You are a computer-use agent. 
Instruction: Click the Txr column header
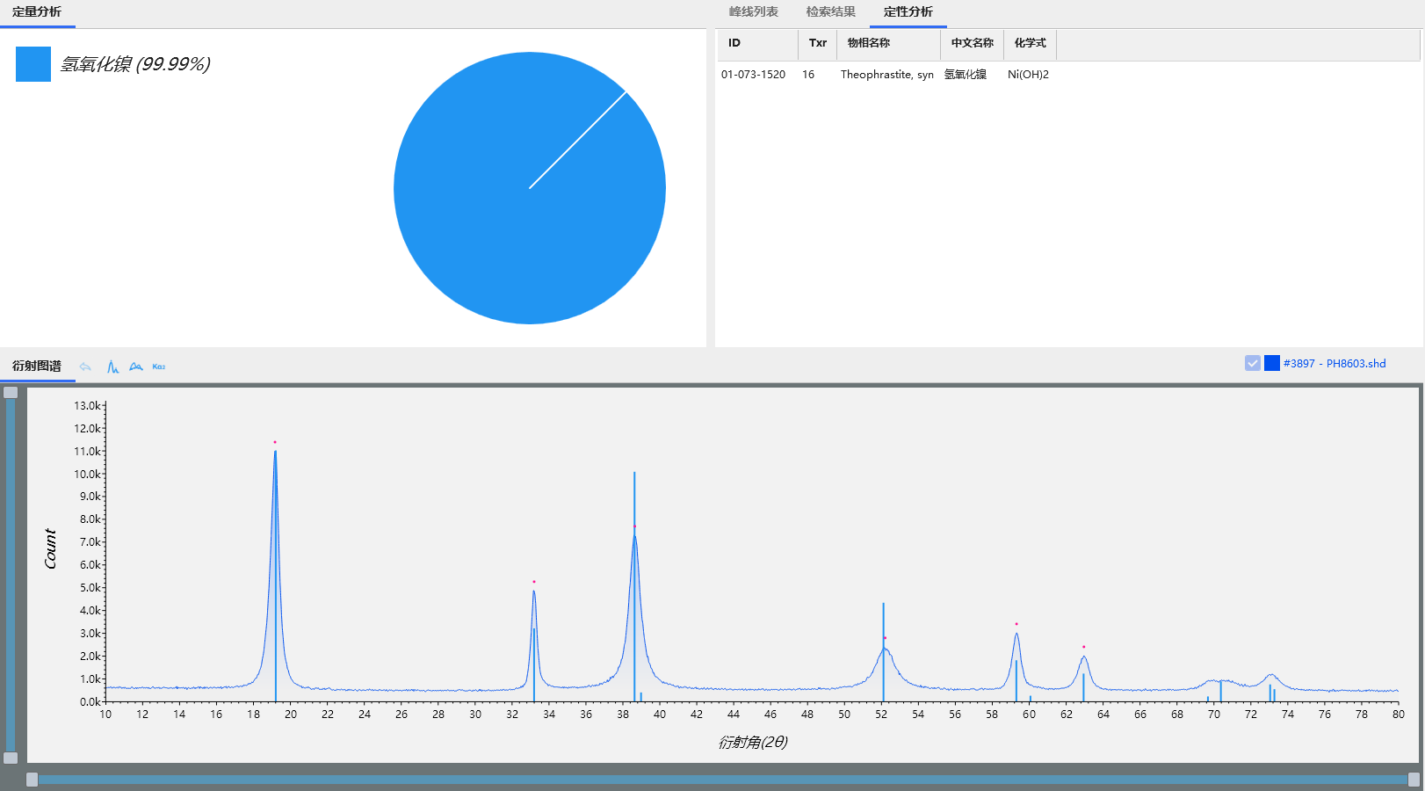818,43
